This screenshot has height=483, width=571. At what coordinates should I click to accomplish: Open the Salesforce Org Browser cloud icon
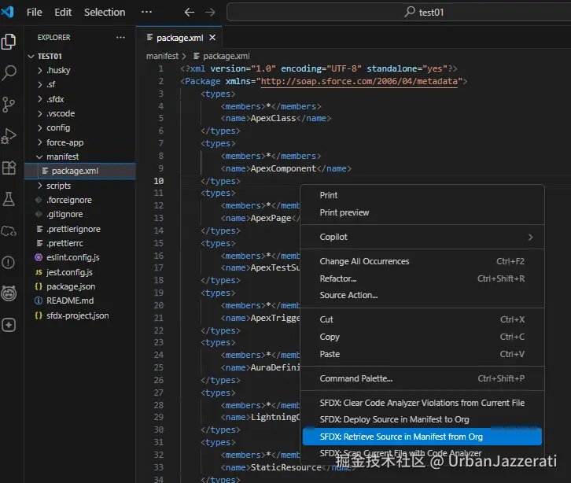9,230
